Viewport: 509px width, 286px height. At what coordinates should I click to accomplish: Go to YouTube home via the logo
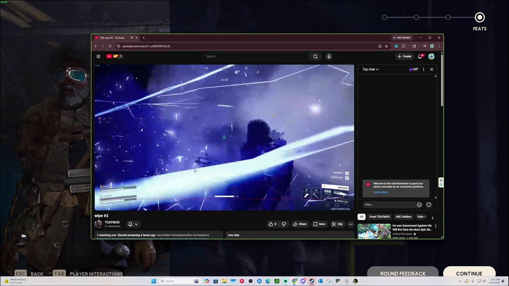point(115,56)
